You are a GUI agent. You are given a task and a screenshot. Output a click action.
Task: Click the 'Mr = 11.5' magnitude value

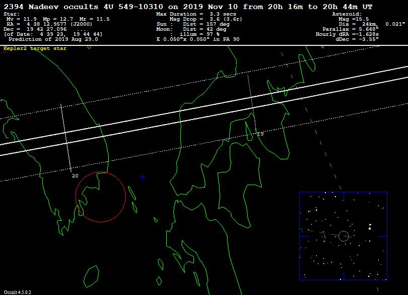95,19
